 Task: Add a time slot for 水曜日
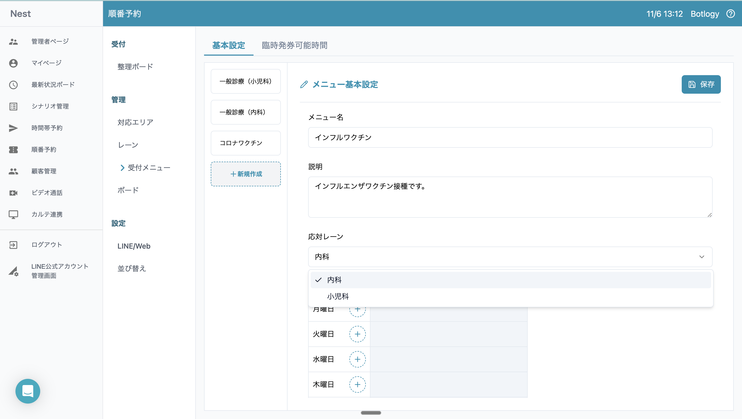(x=357, y=359)
